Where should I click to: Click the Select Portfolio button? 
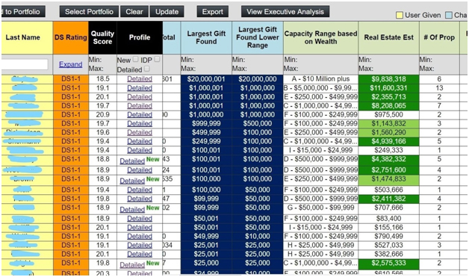tap(89, 12)
